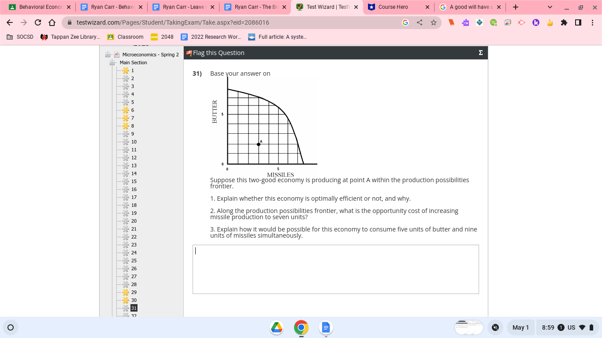Image resolution: width=602 pixels, height=338 pixels.
Task: Open the tab search dropdown arrow
Action: pos(550,7)
